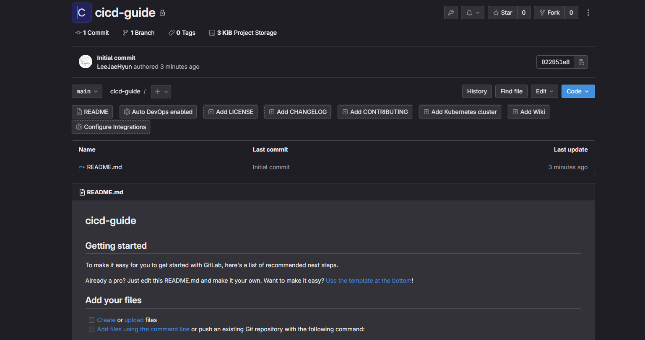Open the vertical ellipsis actions menu
Viewport: 645px width, 340px height.
tap(588, 13)
